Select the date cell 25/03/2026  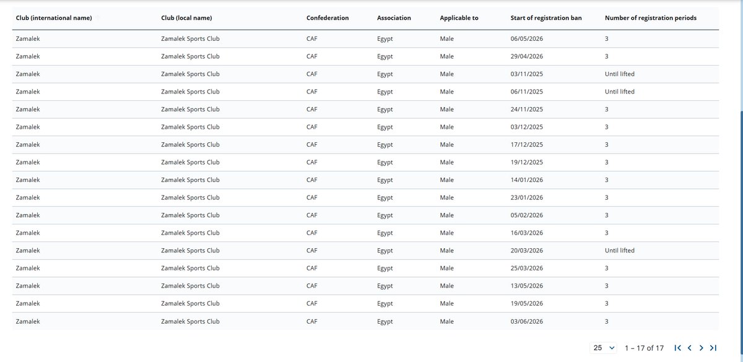coord(527,268)
